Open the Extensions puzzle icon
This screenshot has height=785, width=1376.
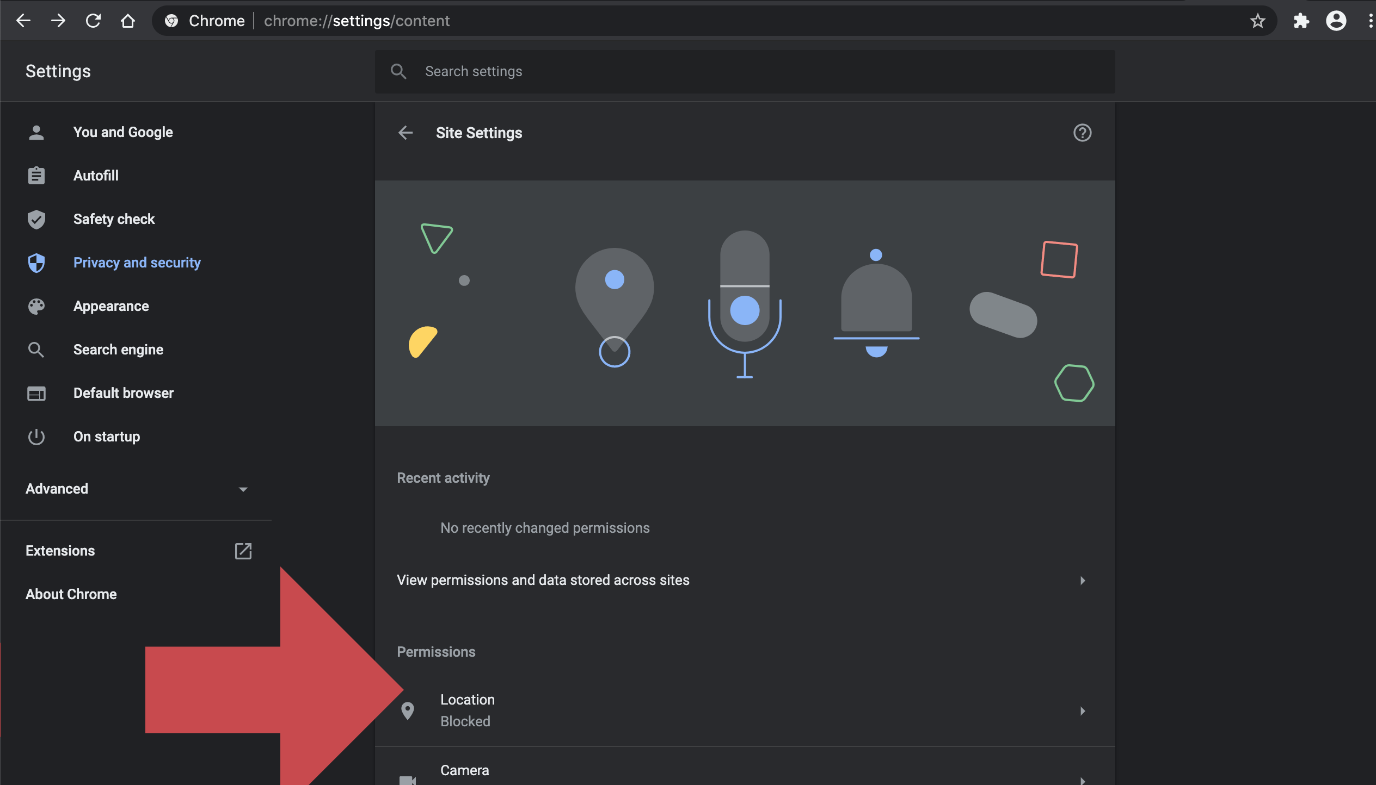1301,21
